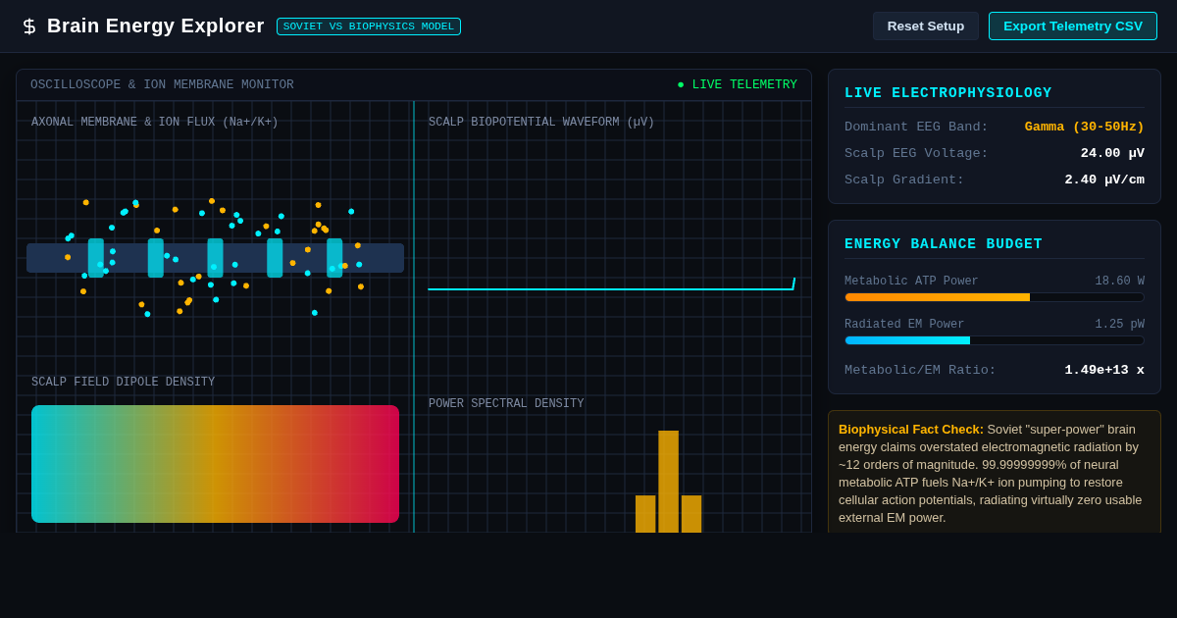Viewport: 1177px width, 618px height.
Task: Click the Reset Setup button
Action: coord(926,26)
